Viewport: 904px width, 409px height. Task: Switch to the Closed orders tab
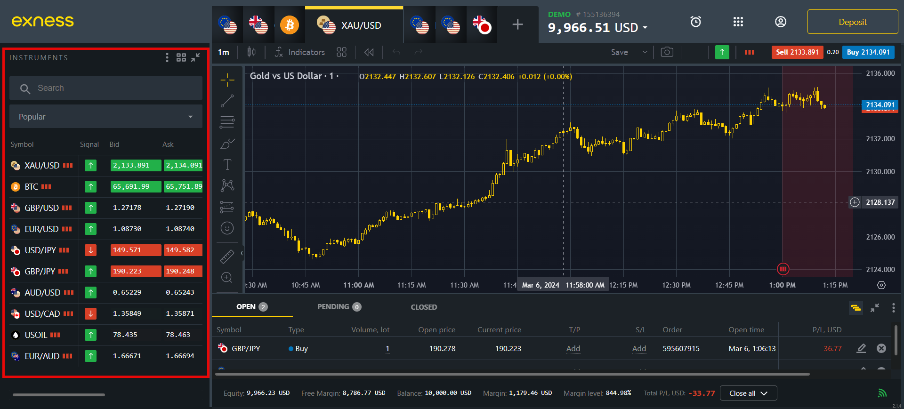[x=424, y=307]
